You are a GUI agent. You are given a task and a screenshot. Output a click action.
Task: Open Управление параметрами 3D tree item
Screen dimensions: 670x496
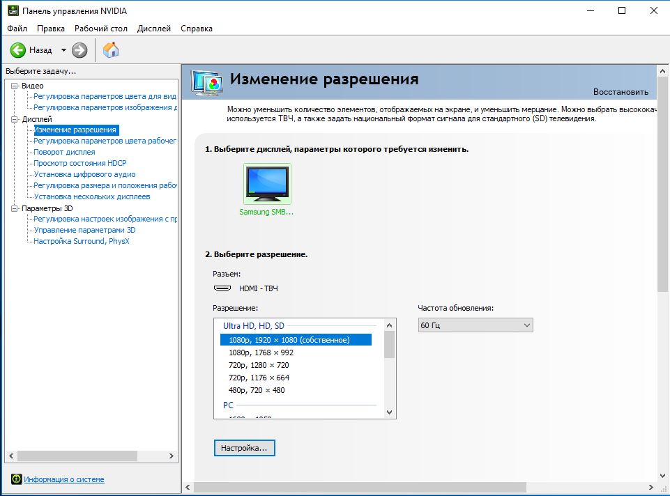tap(84, 230)
